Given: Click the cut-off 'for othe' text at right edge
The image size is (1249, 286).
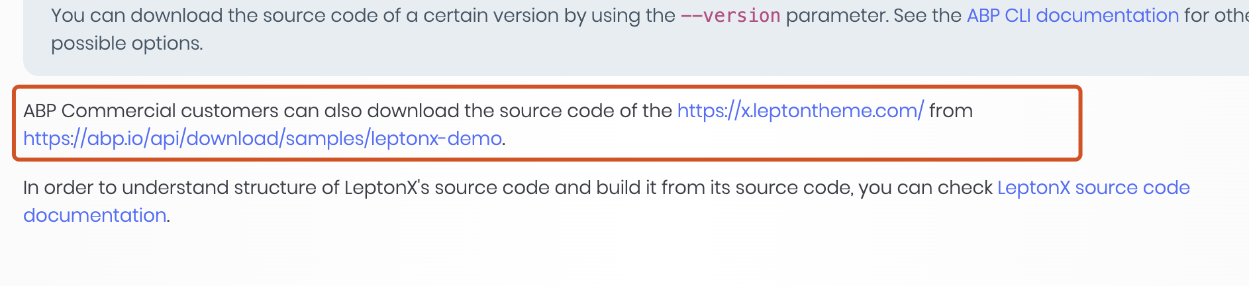Looking at the screenshot, I should click(x=1216, y=15).
